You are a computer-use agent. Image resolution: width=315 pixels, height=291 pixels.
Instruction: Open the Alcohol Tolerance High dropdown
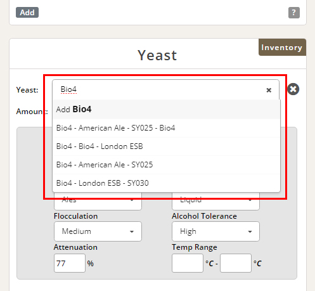(215, 231)
